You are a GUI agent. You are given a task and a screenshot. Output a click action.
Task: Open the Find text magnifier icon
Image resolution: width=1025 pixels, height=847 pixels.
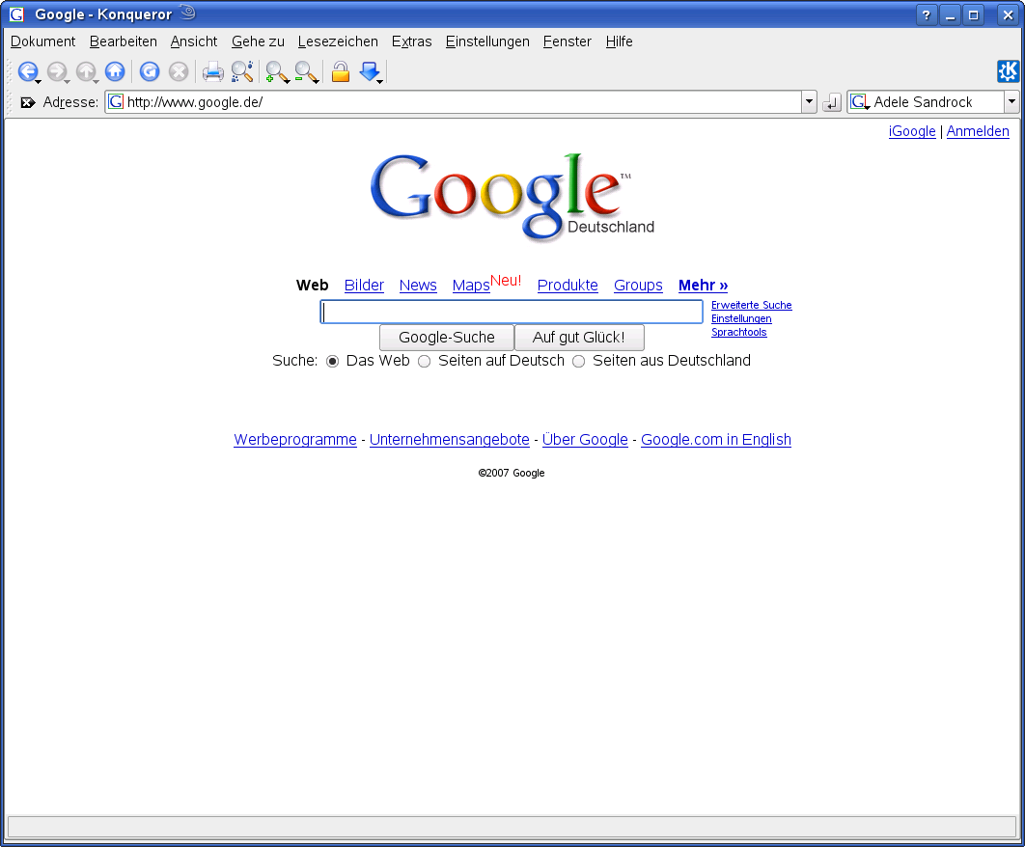tap(242, 71)
